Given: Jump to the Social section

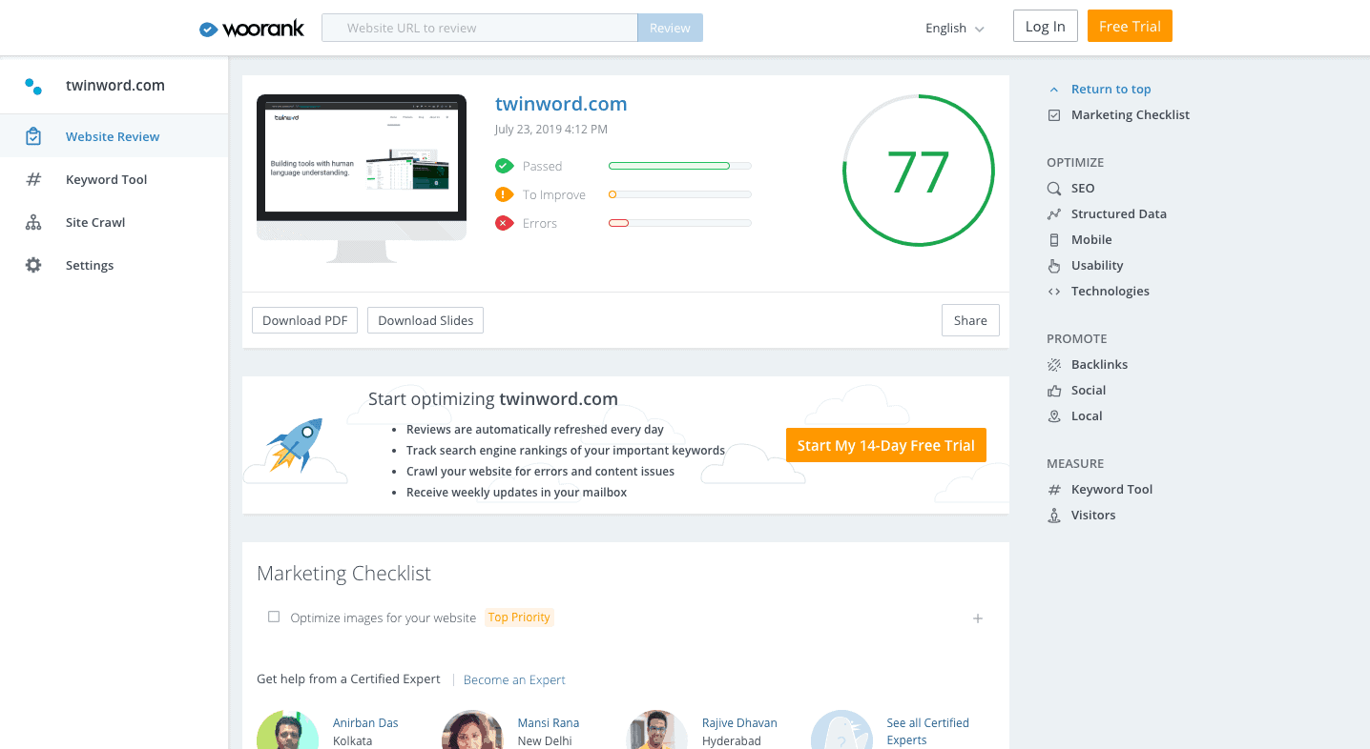Looking at the screenshot, I should click(1089, 391).
